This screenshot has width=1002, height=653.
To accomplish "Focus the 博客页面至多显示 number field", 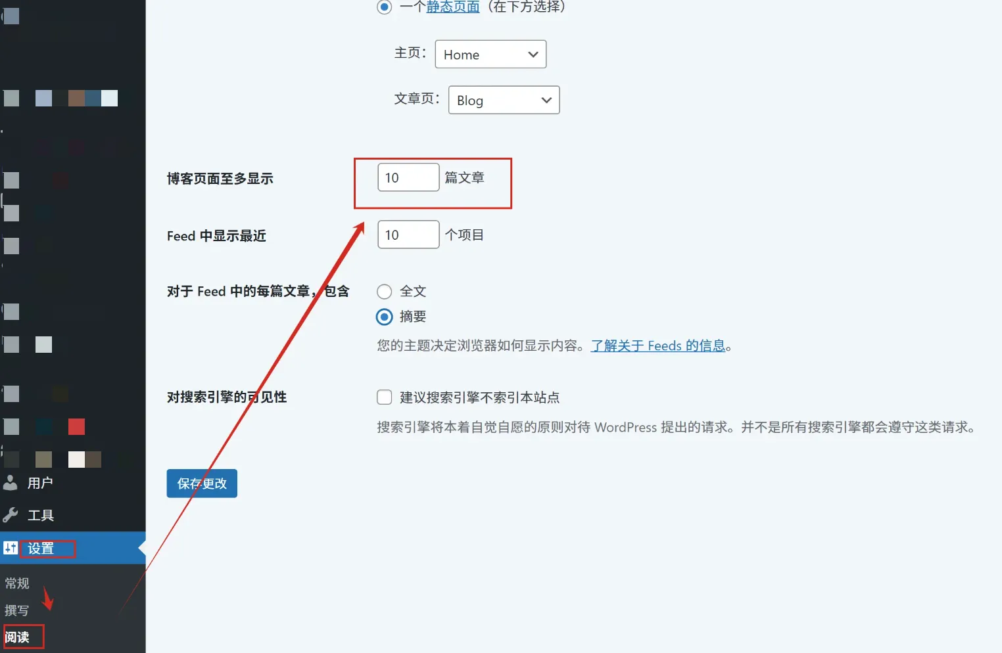I will [x=408, y=178].
